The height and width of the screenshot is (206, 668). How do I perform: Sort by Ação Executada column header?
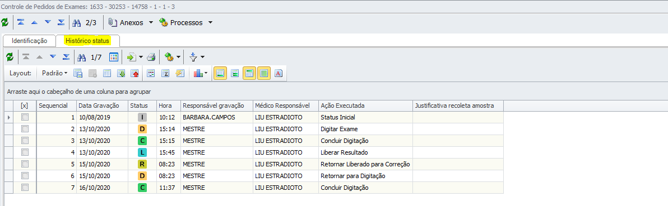coord(365,106)
